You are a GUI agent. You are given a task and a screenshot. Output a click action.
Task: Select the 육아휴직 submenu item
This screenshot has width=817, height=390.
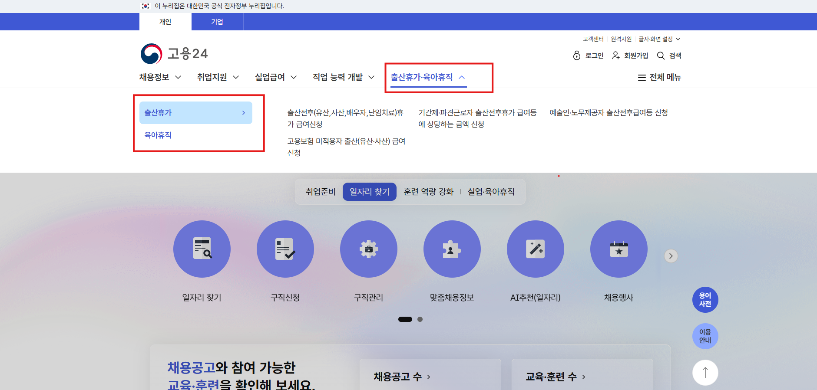tap(158, 135)
